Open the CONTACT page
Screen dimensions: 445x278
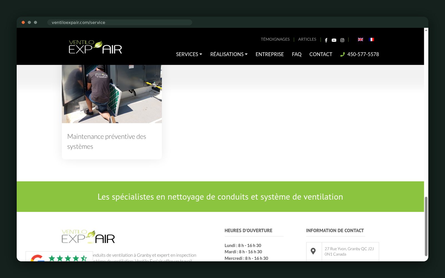click(x=321, y=54)
